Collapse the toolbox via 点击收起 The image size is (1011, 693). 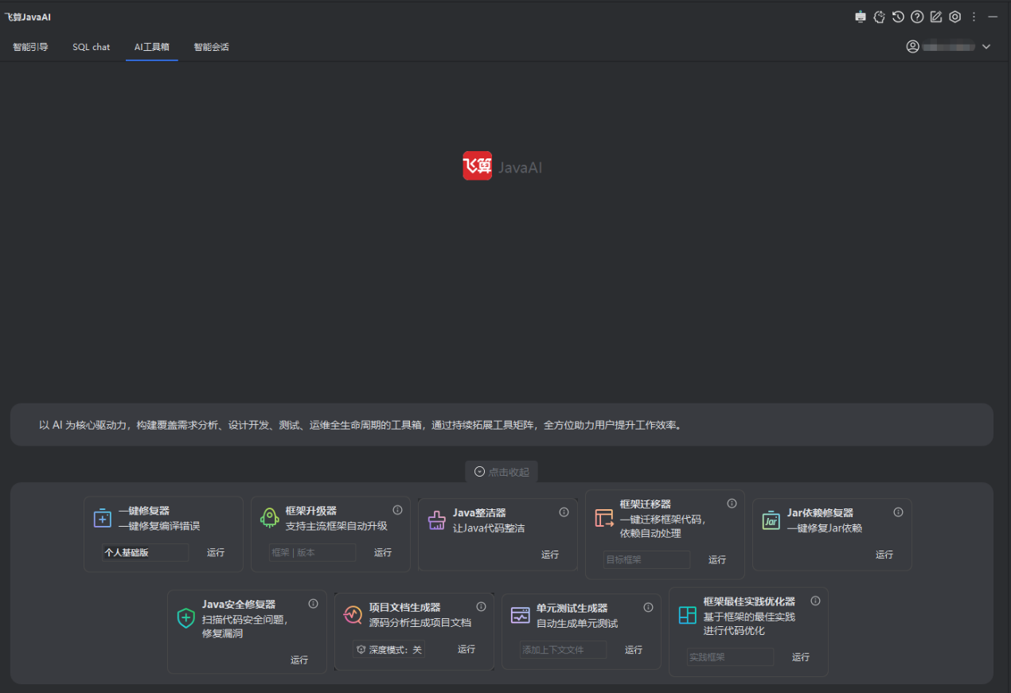[x=502, y=472]
